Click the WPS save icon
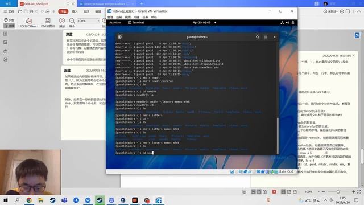Viewport: 364px width, 205px height. (26, 11)
